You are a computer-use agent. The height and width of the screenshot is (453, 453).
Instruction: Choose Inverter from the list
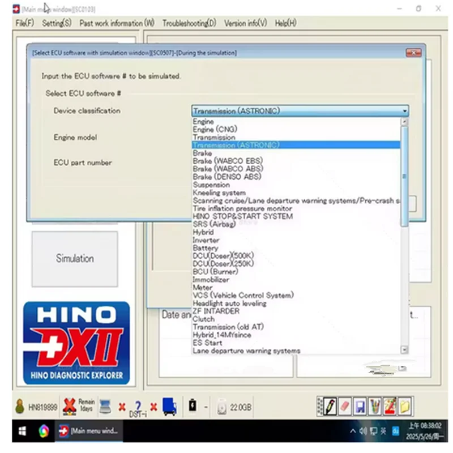point(296,240)
